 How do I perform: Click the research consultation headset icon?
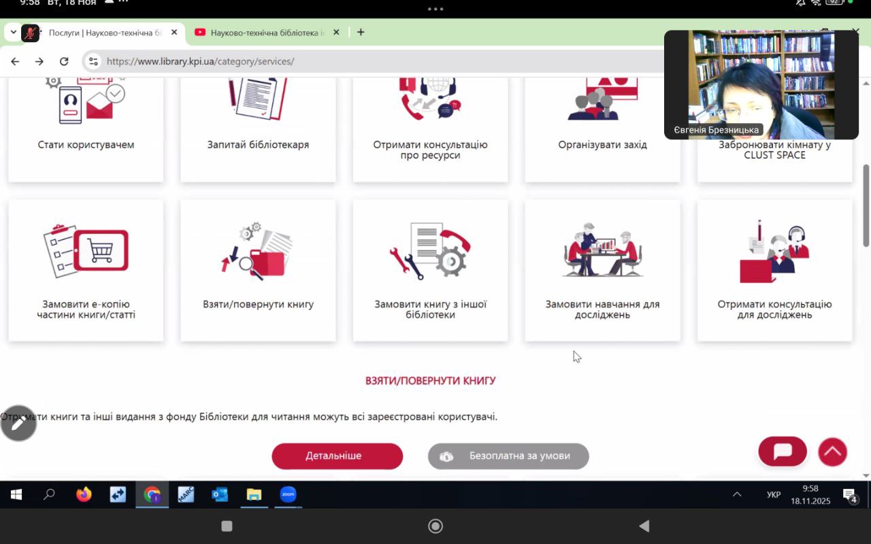click(774, 250)
